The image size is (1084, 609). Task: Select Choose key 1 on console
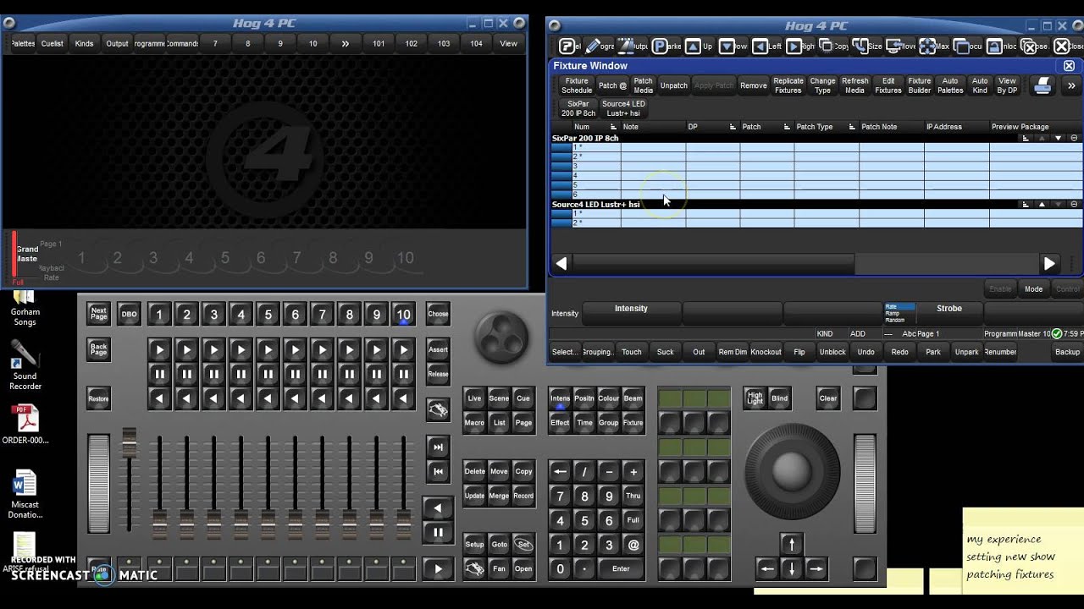(159, 315)
